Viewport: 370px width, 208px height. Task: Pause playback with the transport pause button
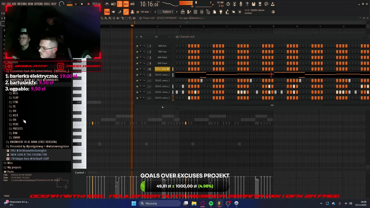(x=76, y=4)
